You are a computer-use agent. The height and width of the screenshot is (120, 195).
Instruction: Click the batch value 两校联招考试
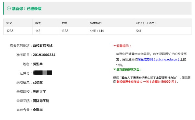(x=43, y=46)
